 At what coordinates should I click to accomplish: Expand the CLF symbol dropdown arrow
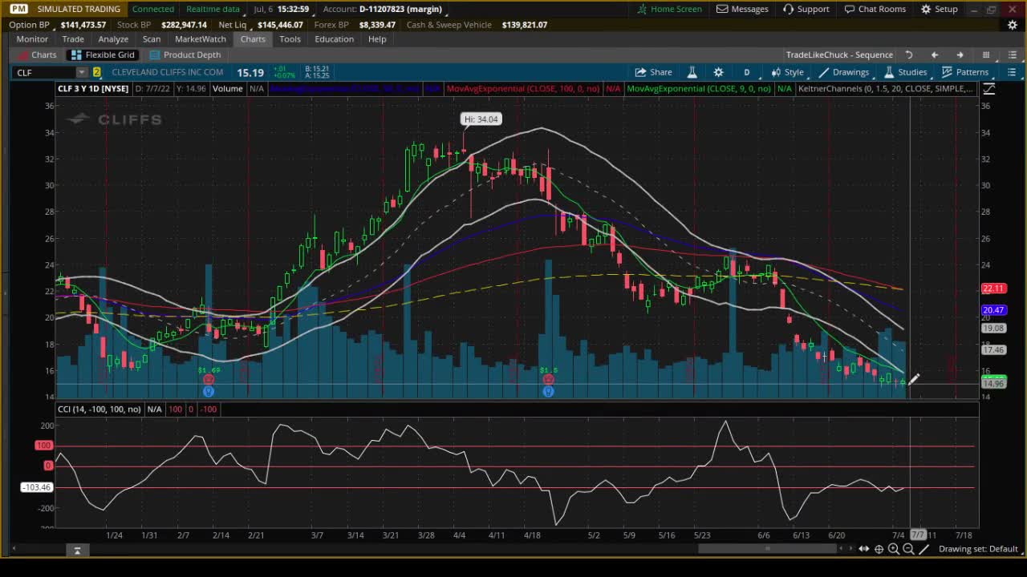(81, 72)
